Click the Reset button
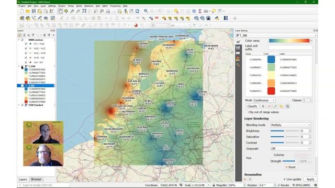This screenshot has height=188, width=335. click(291, 167)
